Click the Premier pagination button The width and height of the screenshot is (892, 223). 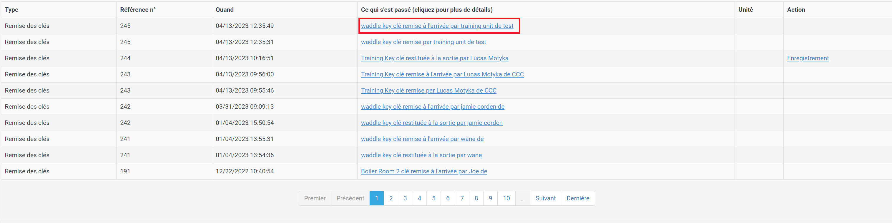coord(315,198)
